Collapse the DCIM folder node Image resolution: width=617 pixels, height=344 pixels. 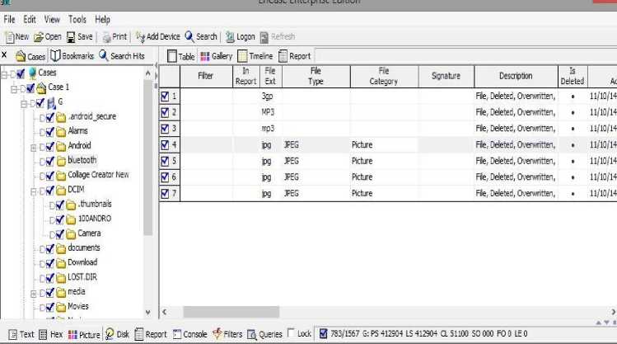tap(34, 192)
